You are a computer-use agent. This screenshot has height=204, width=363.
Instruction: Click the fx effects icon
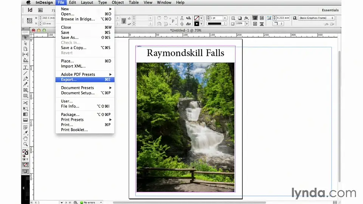pos(246,18)
